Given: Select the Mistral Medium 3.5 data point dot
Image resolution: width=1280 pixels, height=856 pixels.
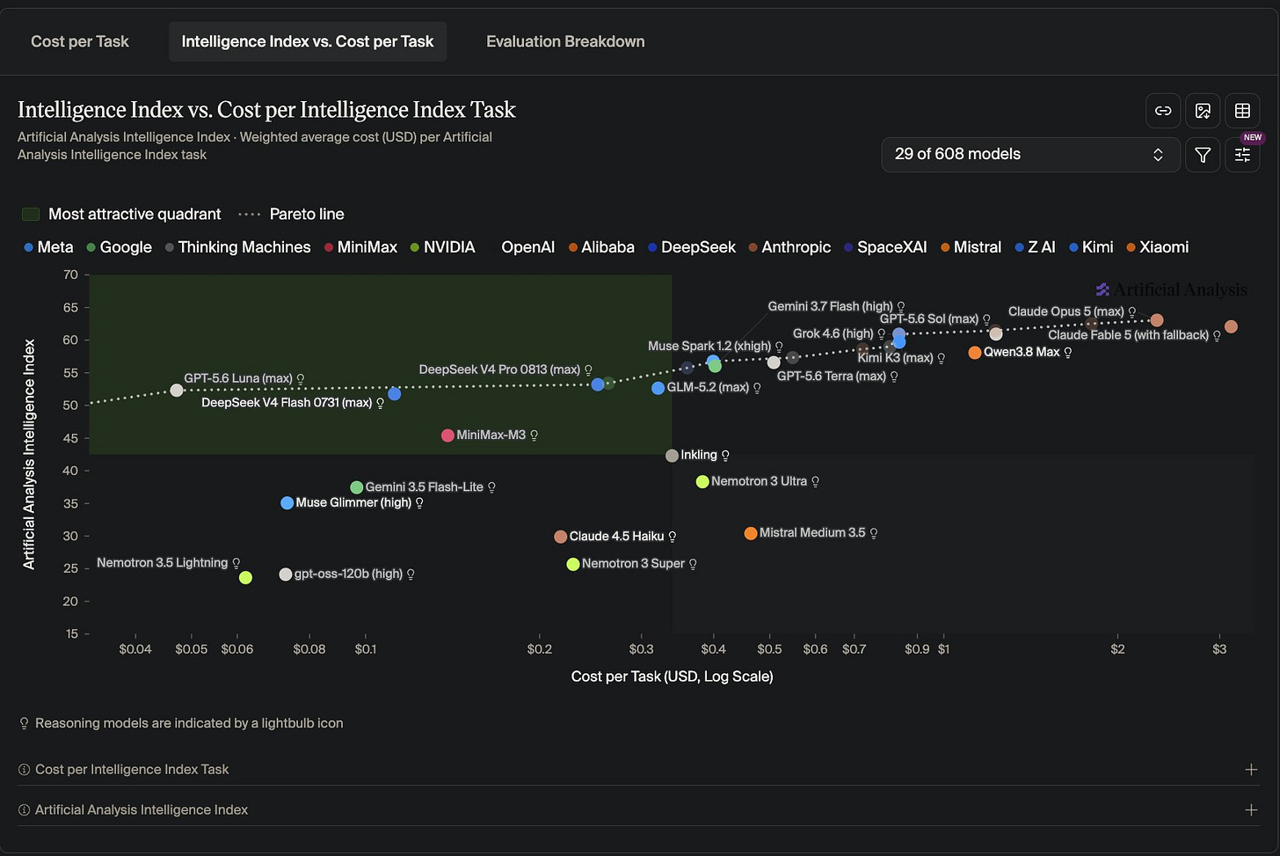Looking at the screenshot, I should tap(751, 533).
